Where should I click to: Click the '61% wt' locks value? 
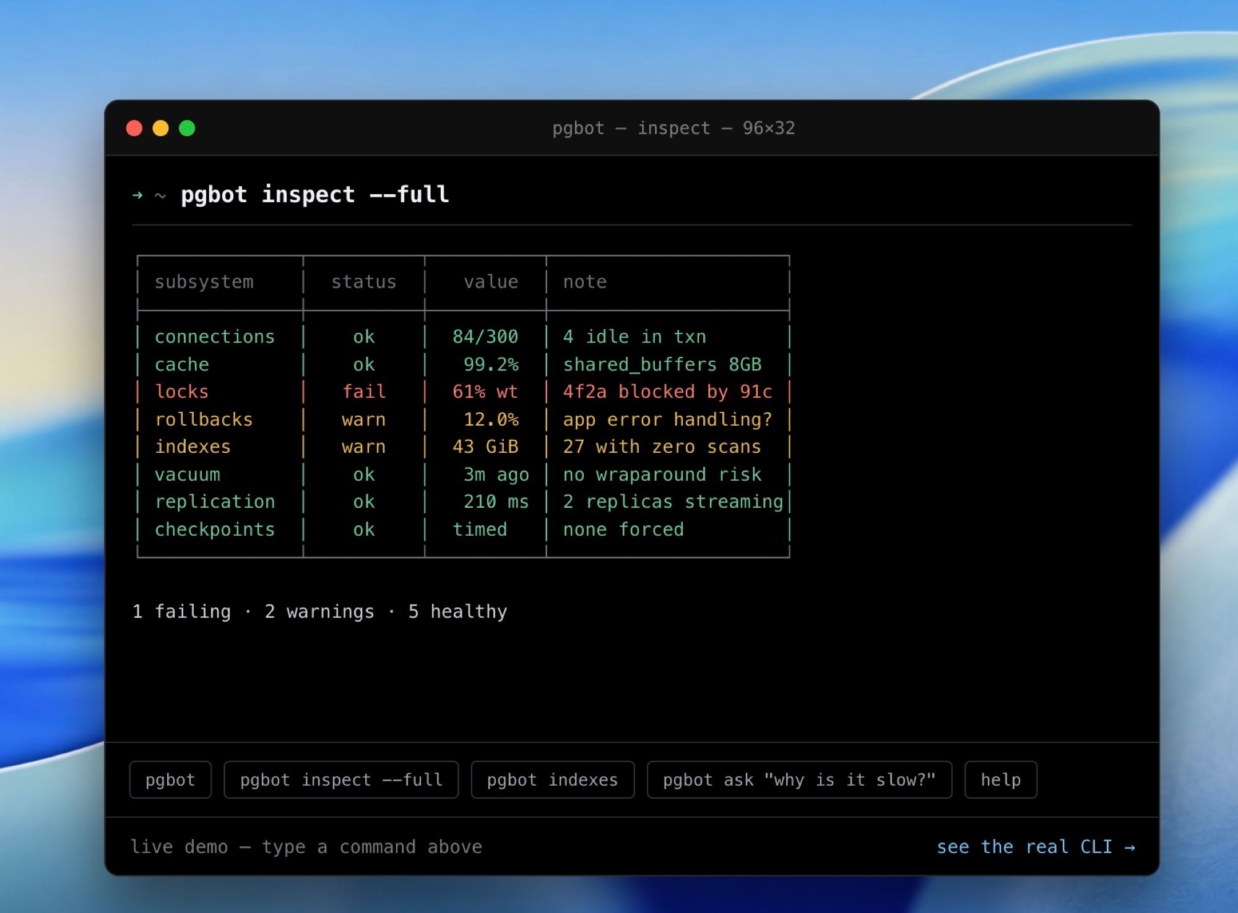tap(485, 392)
